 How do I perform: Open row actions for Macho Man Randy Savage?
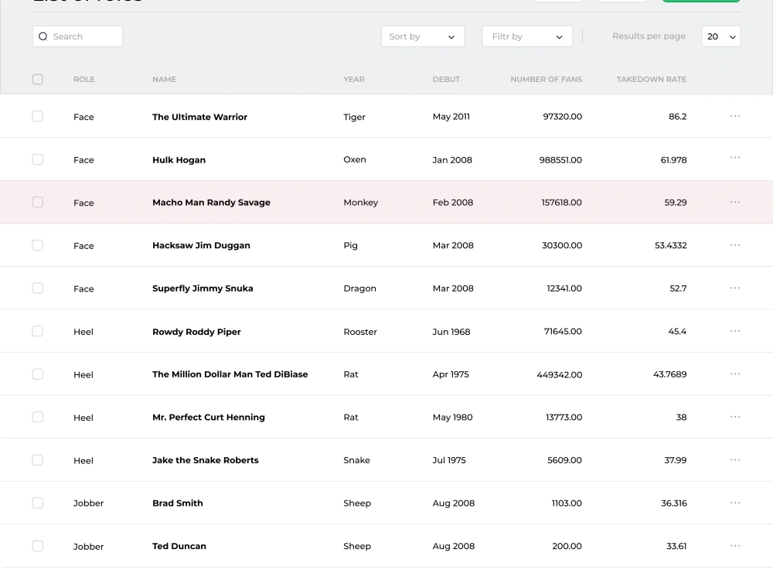click(x=734, y=202)
